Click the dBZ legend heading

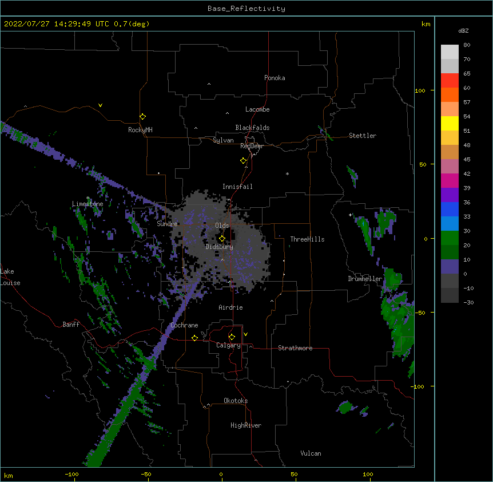[x=463, y=30]
